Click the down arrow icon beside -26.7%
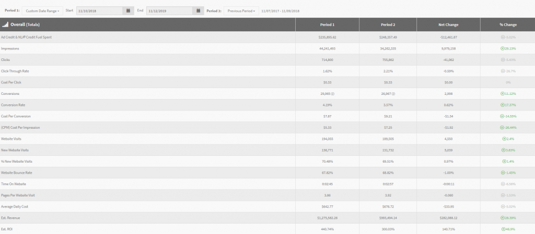The width and height of the screenshot is (535, 234). (x=503, y=71)
